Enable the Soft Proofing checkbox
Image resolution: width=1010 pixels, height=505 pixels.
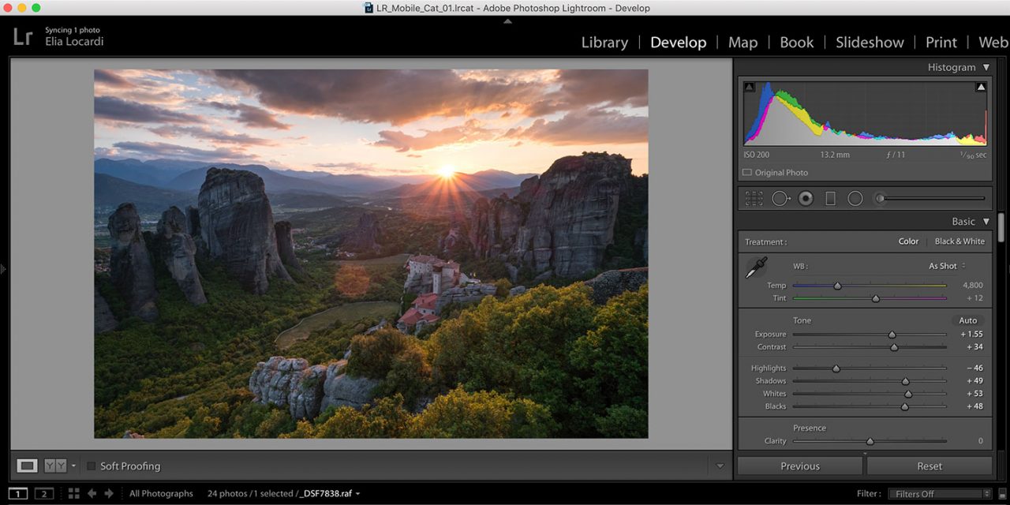tap(92, 466)
